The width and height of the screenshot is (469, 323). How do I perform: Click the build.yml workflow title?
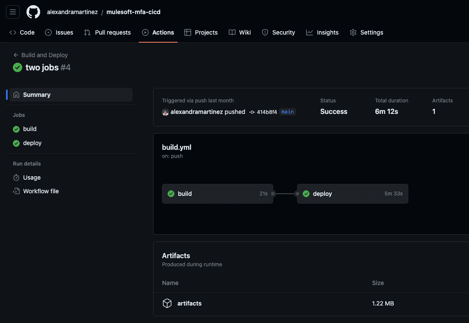(177, 148)
